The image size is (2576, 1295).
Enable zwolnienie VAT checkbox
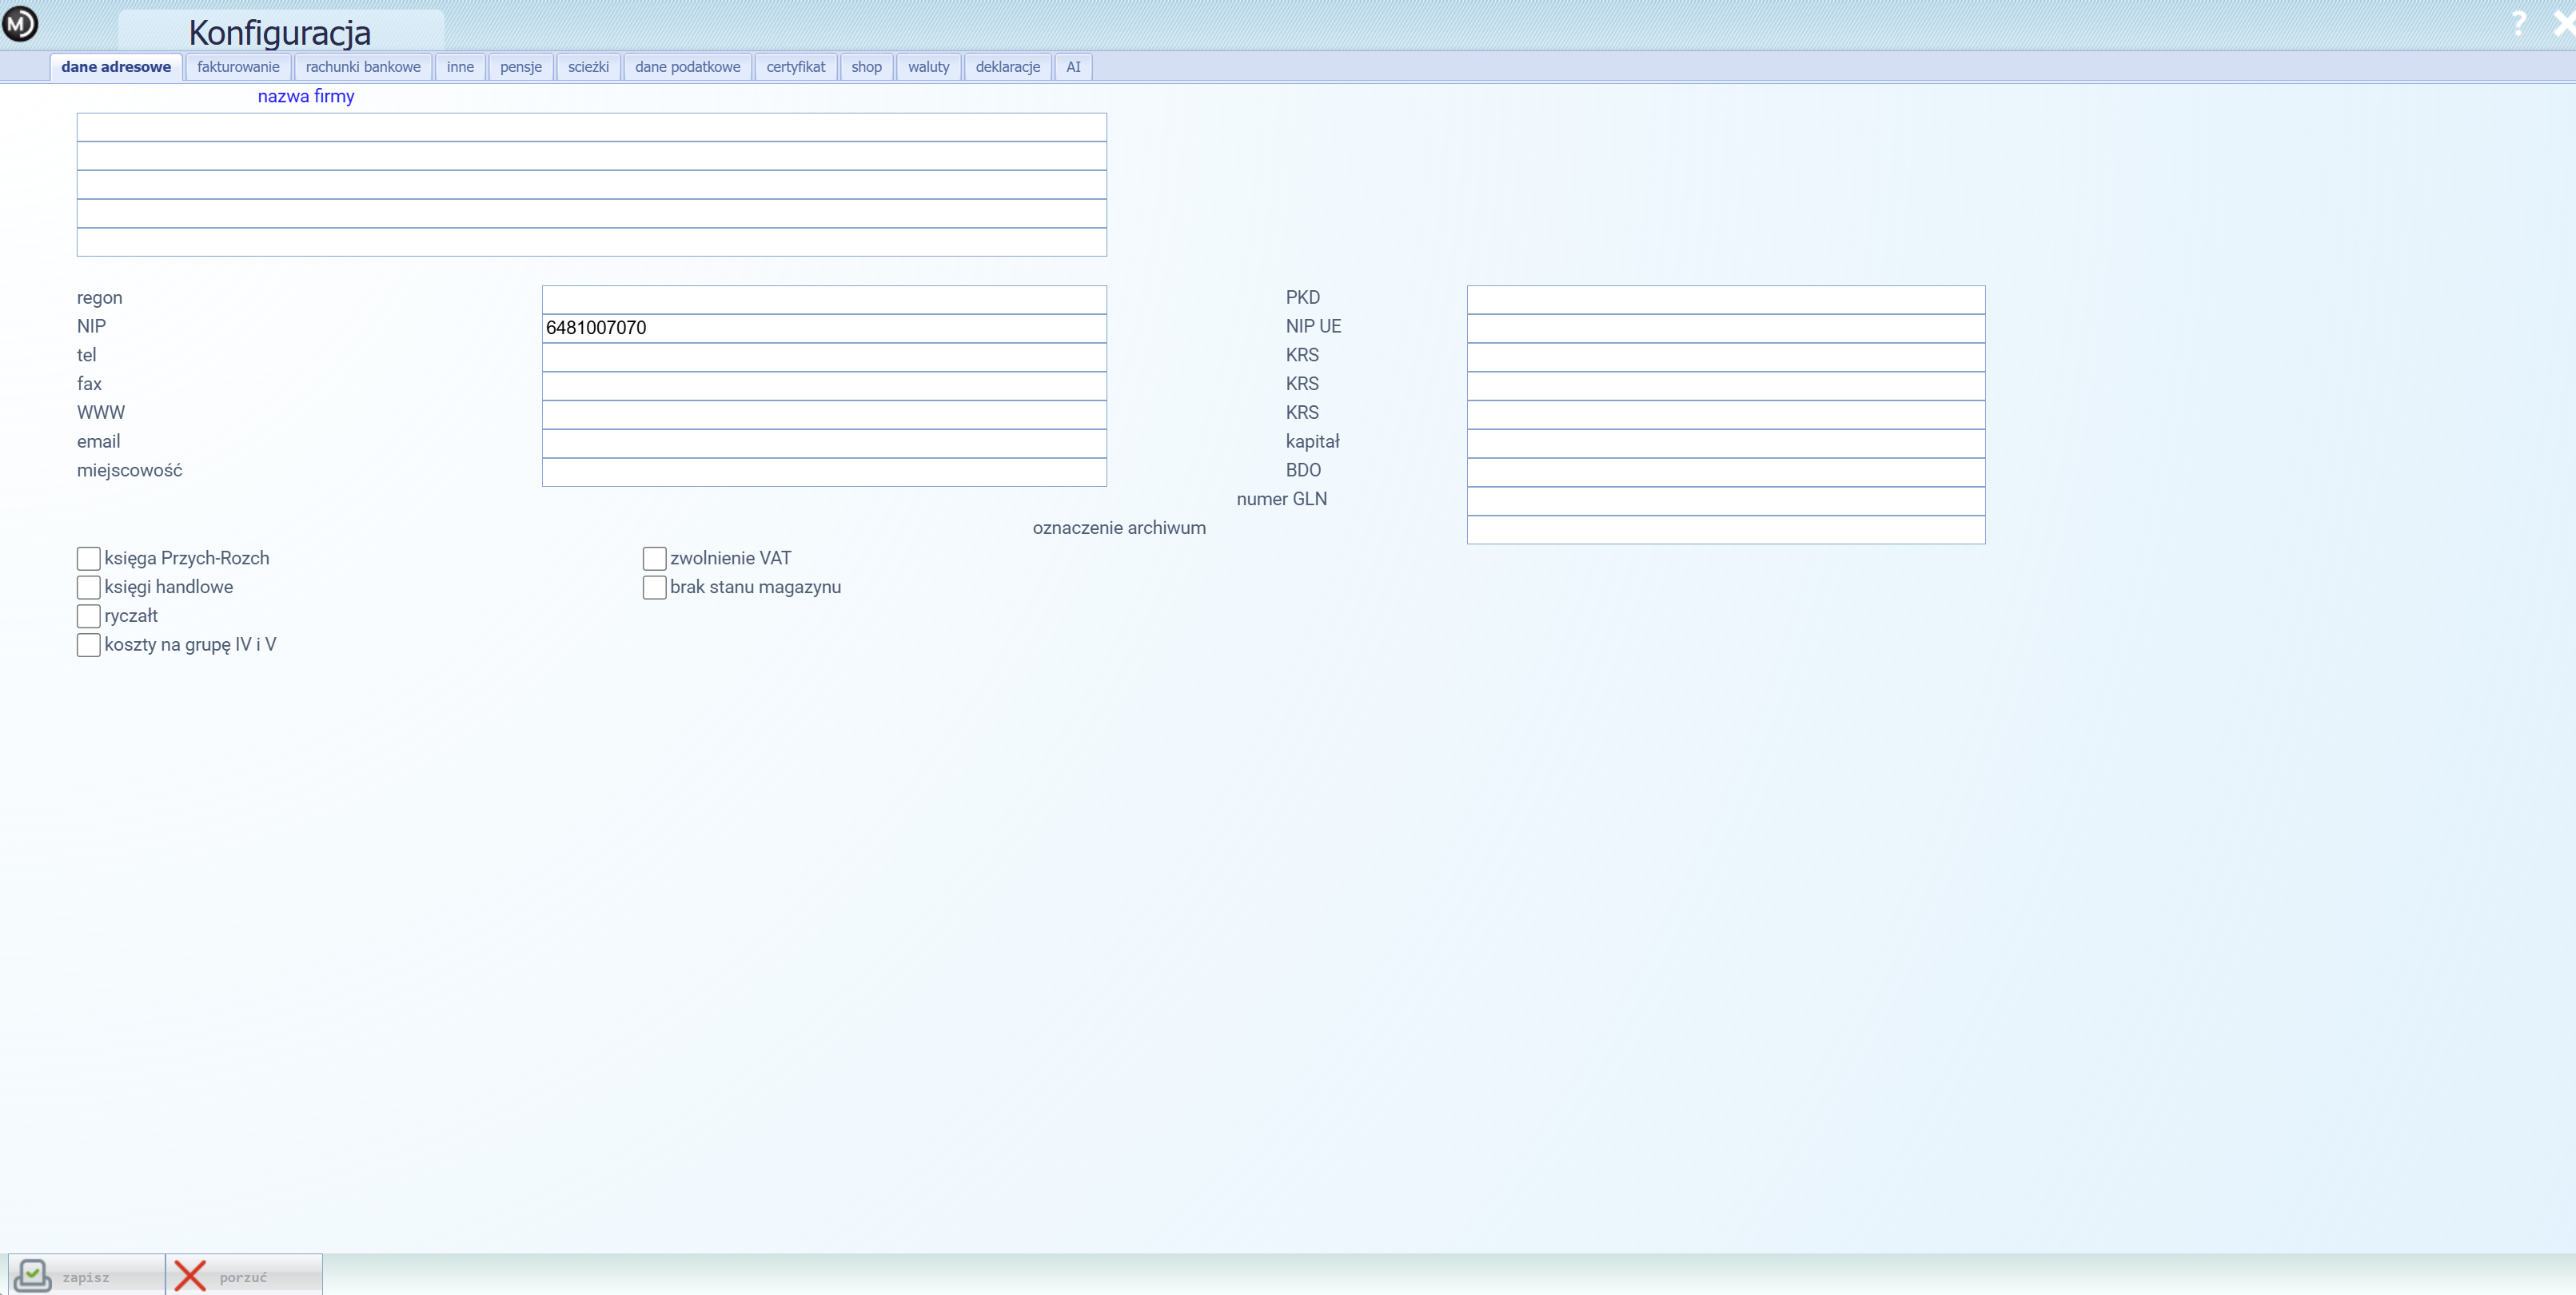pos(655,558)
